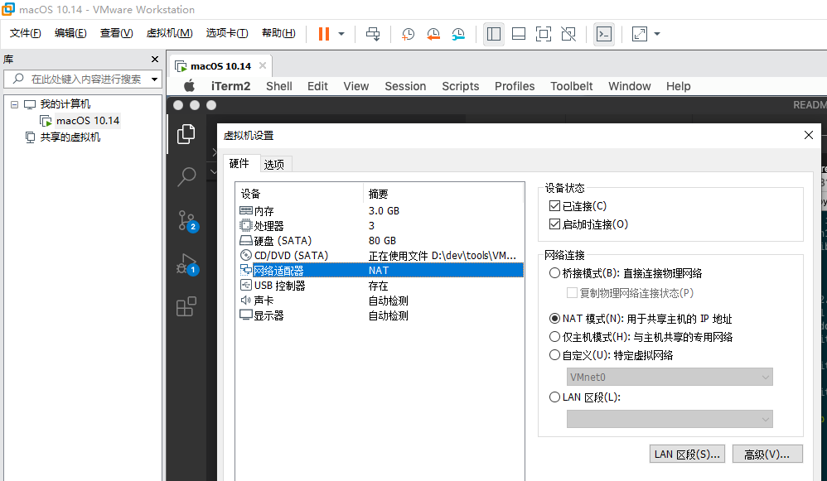The image size is (827, 481).
Task: Open the iTerm2 menu in the guest
Action: (x=230, y=86)
